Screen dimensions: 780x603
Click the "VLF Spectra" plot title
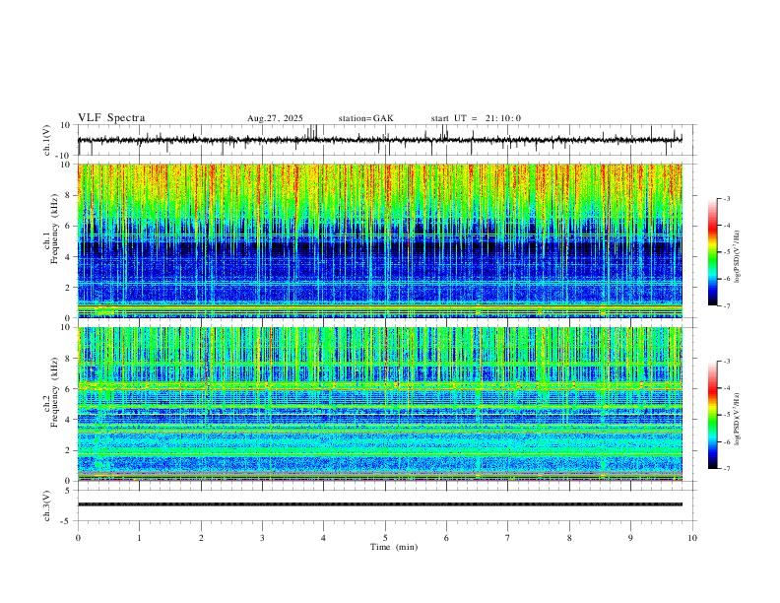coord(111,118)
